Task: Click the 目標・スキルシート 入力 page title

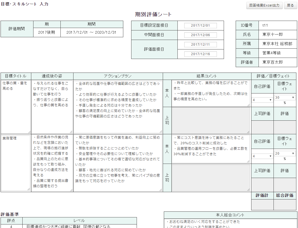Action: (25, 4)
